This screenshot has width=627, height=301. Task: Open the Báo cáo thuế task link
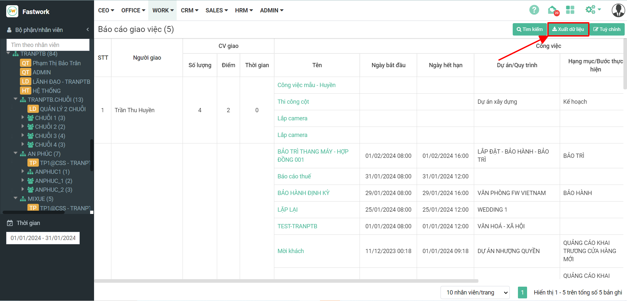294,176
